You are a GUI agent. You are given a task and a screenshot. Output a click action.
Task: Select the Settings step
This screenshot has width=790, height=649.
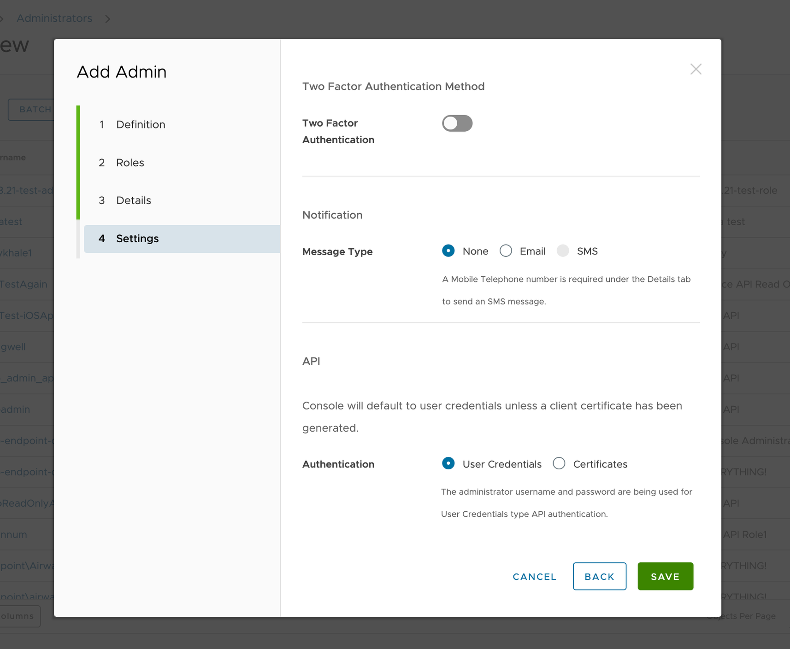point(137,239)
